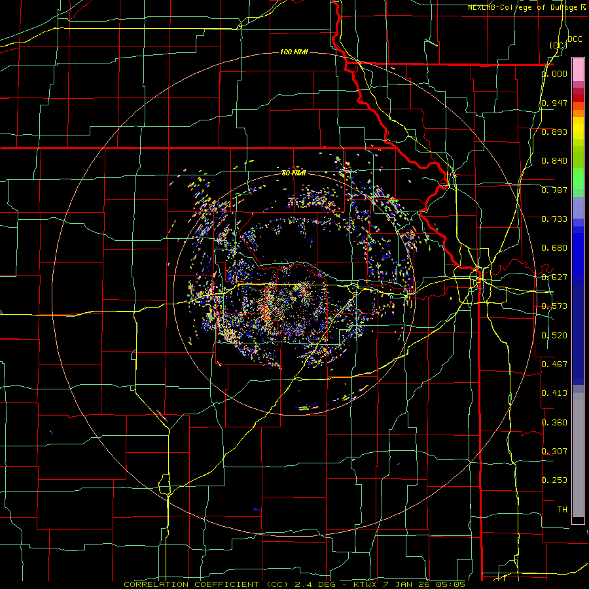Click the 0.413 scale value

[554, 393]
